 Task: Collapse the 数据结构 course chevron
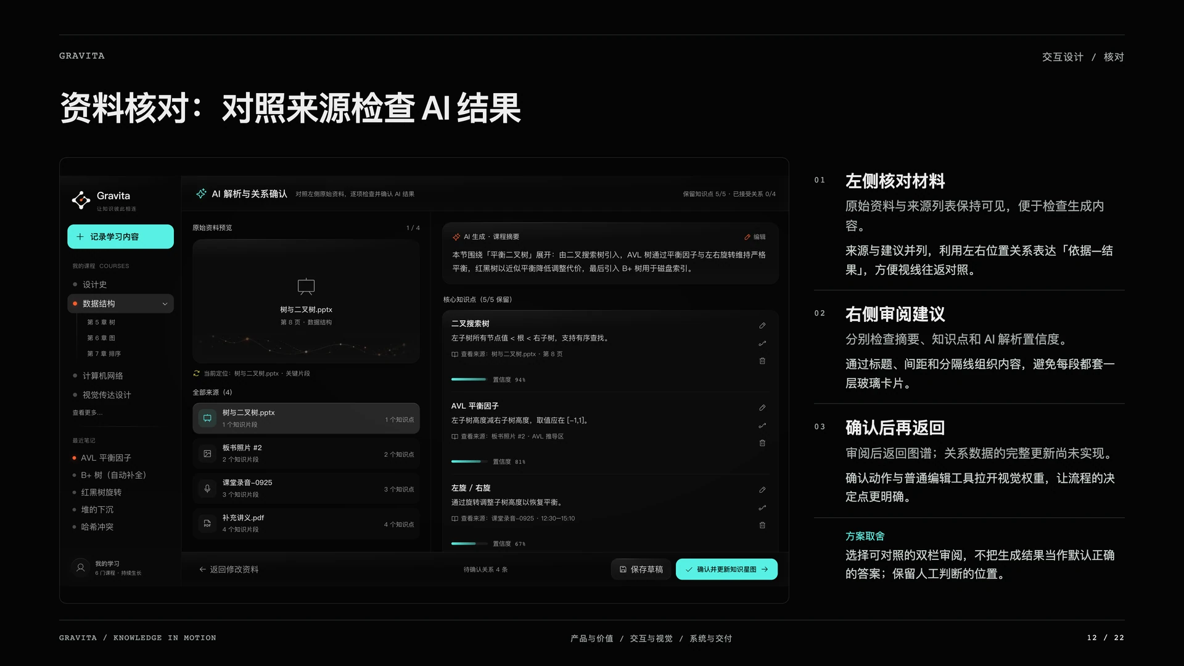[165, 304]
